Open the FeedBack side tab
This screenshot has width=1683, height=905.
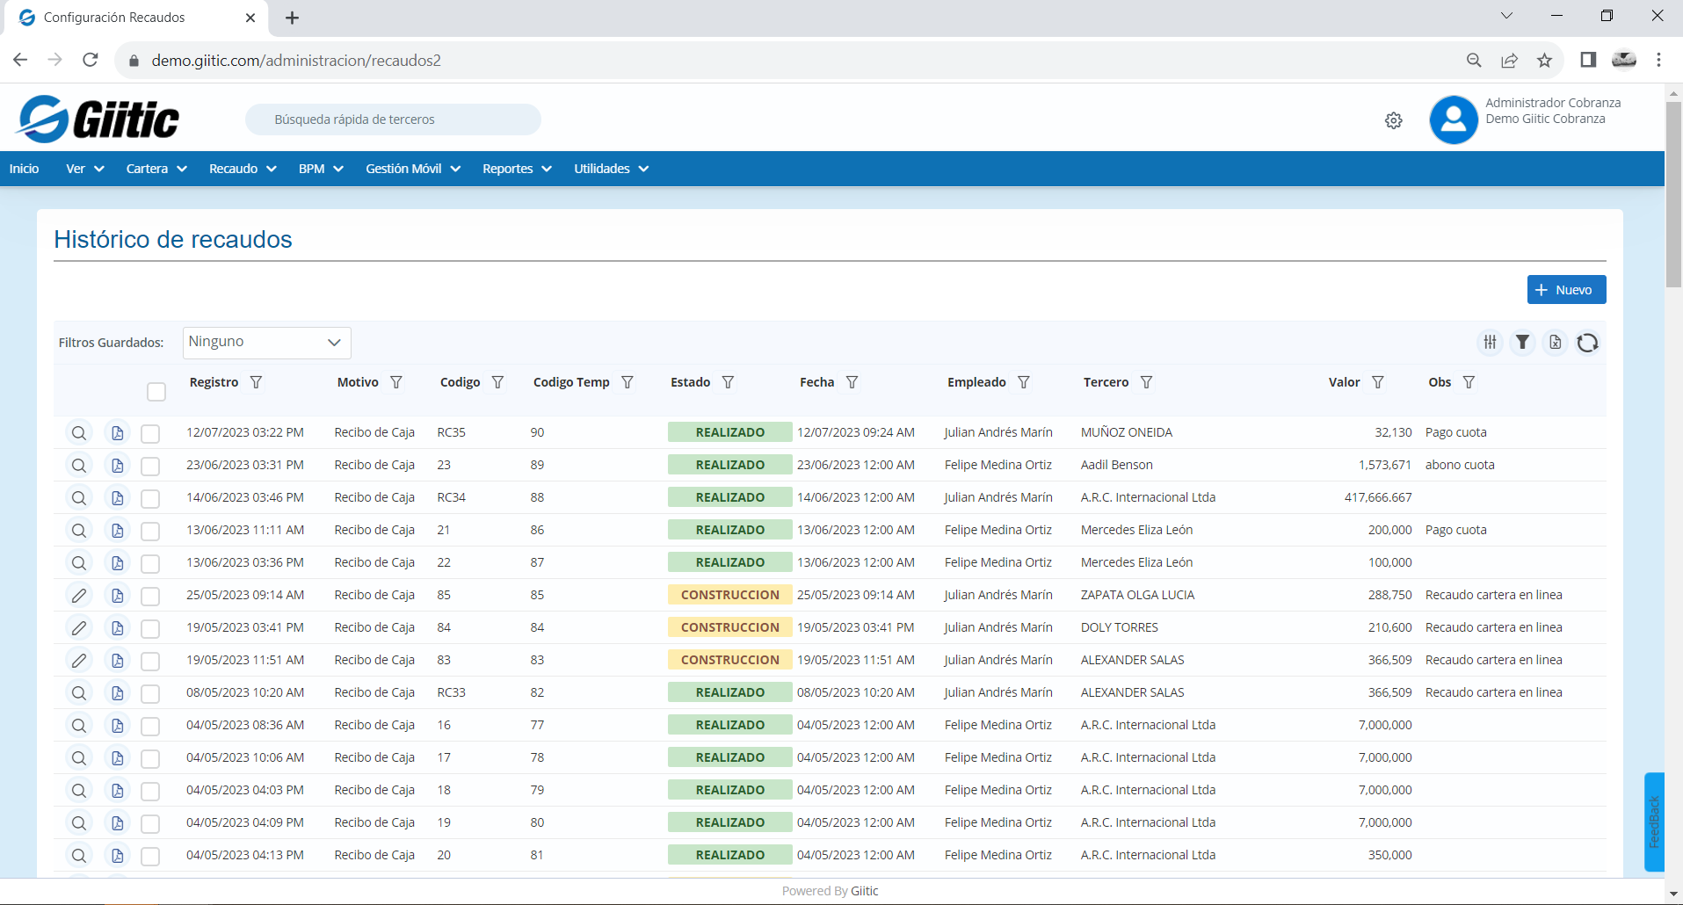pos(1653,822)
